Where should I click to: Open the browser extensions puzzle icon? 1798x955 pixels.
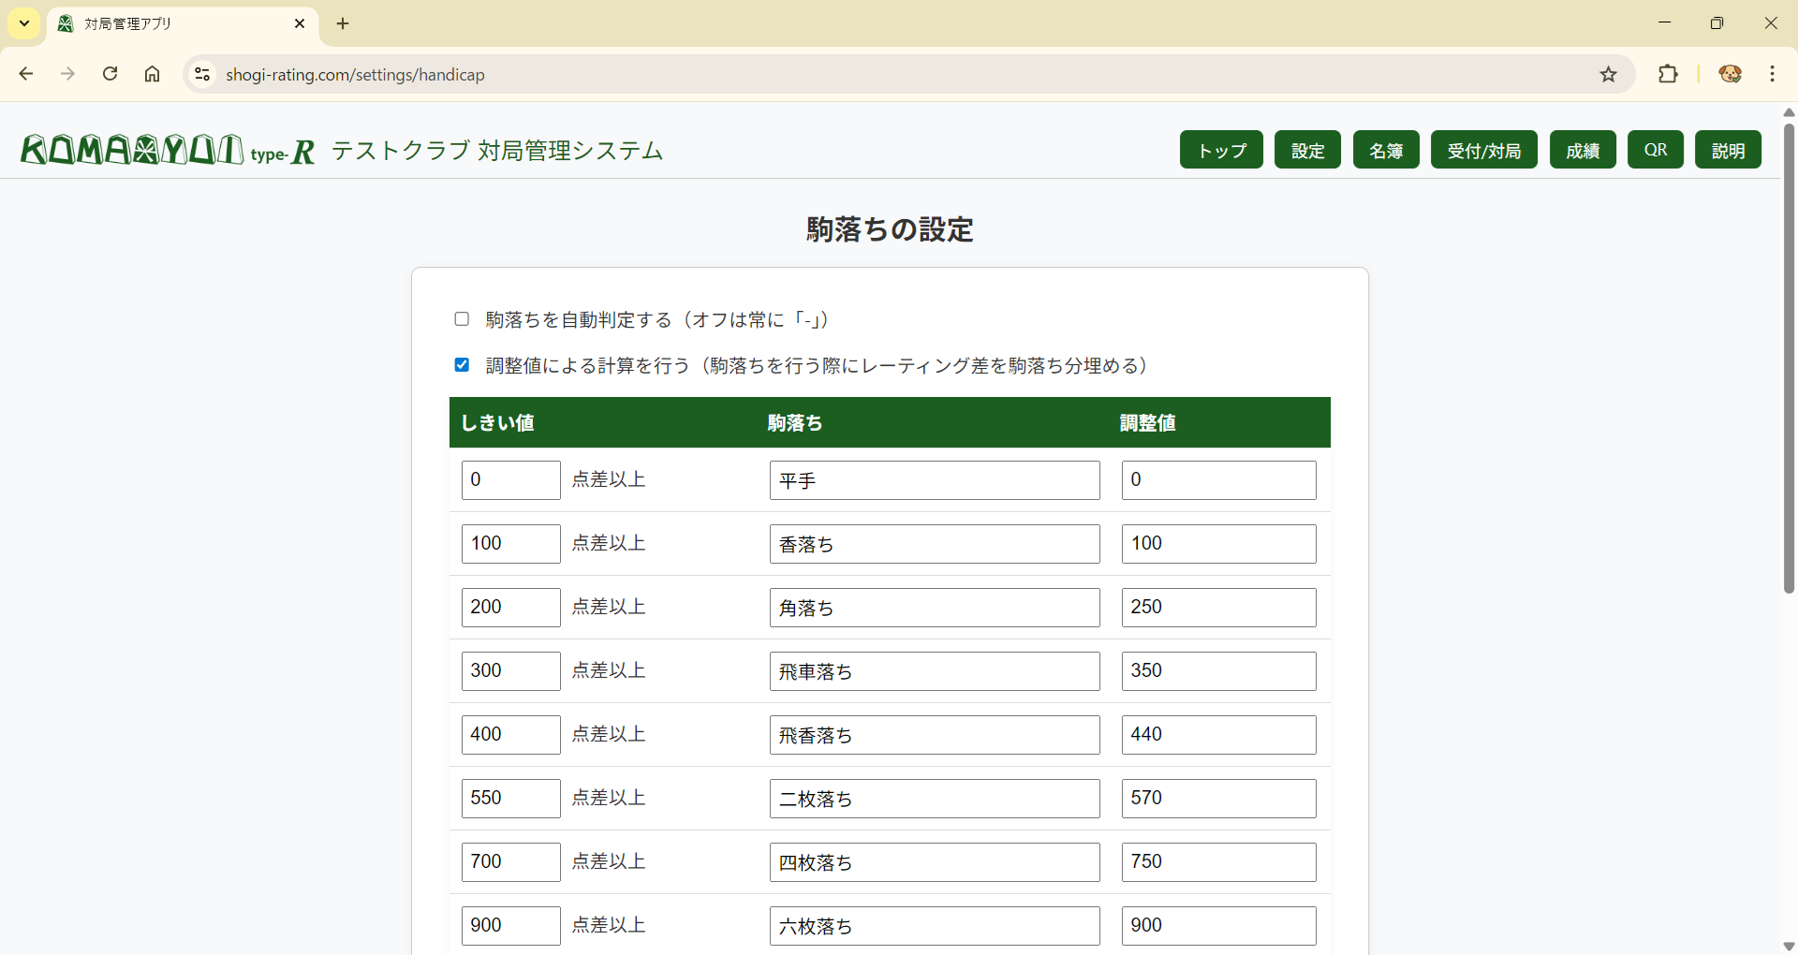[1668, 74]
